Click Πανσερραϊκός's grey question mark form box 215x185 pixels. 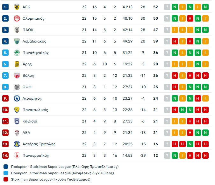tap(167, 155)
